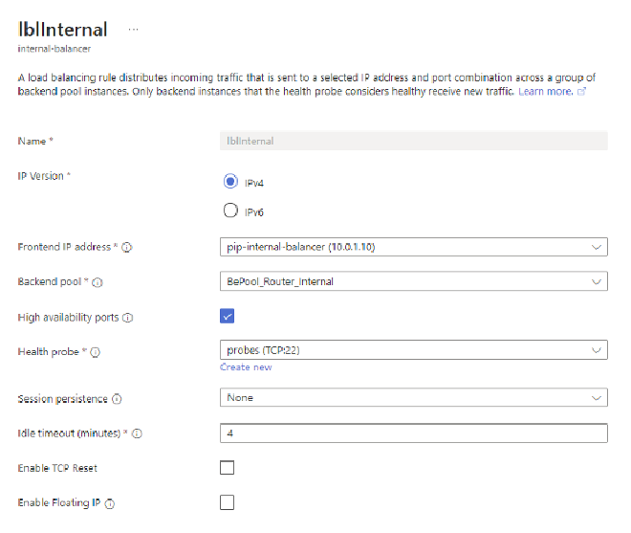Click the info icon next to Health probe

point(96,352)
